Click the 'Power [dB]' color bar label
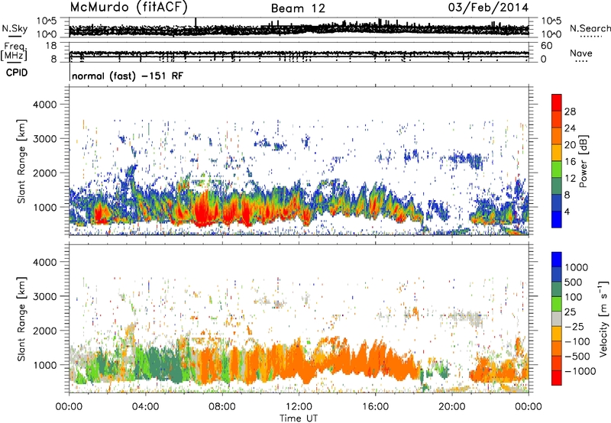 tap(583, 161)
